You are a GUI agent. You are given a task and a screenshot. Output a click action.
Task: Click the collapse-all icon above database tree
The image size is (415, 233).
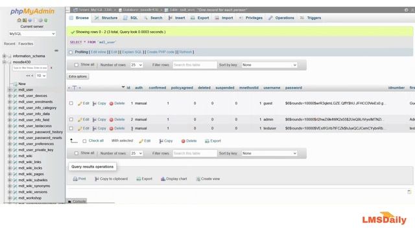coord(56,50)
